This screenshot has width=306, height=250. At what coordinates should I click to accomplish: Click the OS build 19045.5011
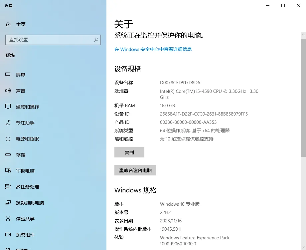click(x=171, y=229)
